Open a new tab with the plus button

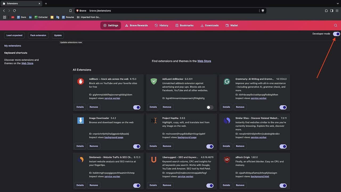coord(46,3)
